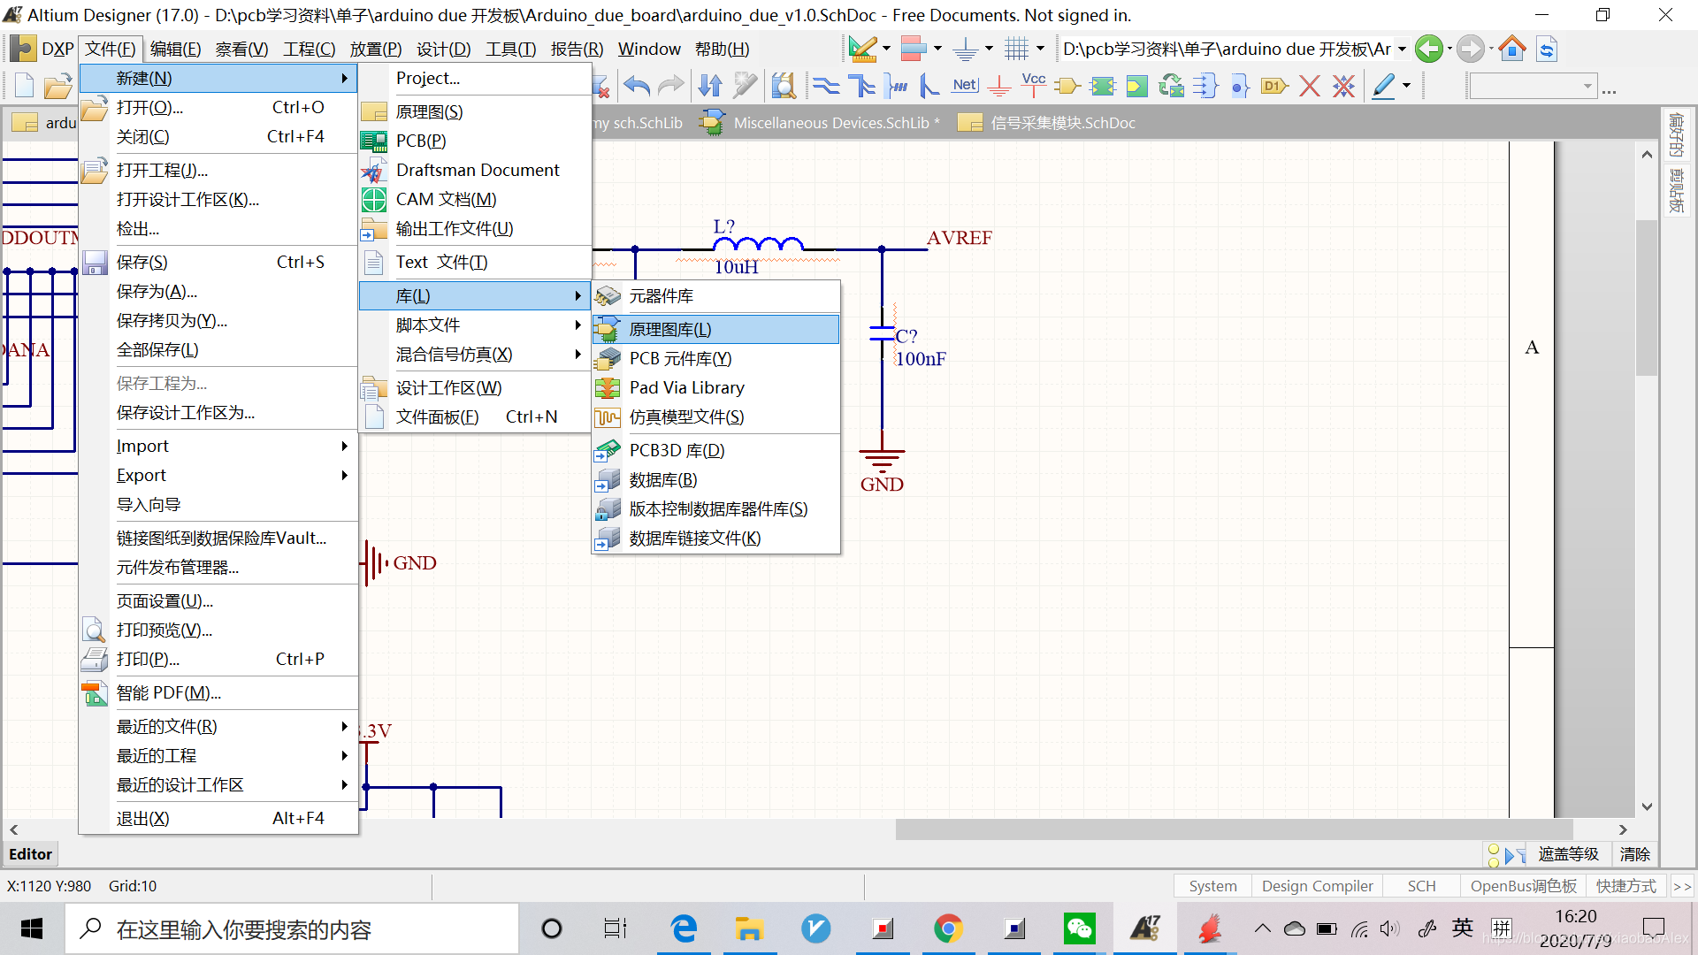
Task: Select the Place Part tool
Action: pyautogui.click(x=1068, y=86)
